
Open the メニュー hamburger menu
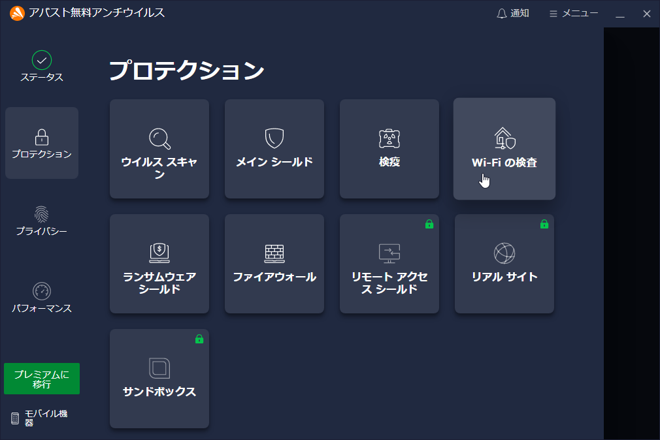(x=573, y=14)
